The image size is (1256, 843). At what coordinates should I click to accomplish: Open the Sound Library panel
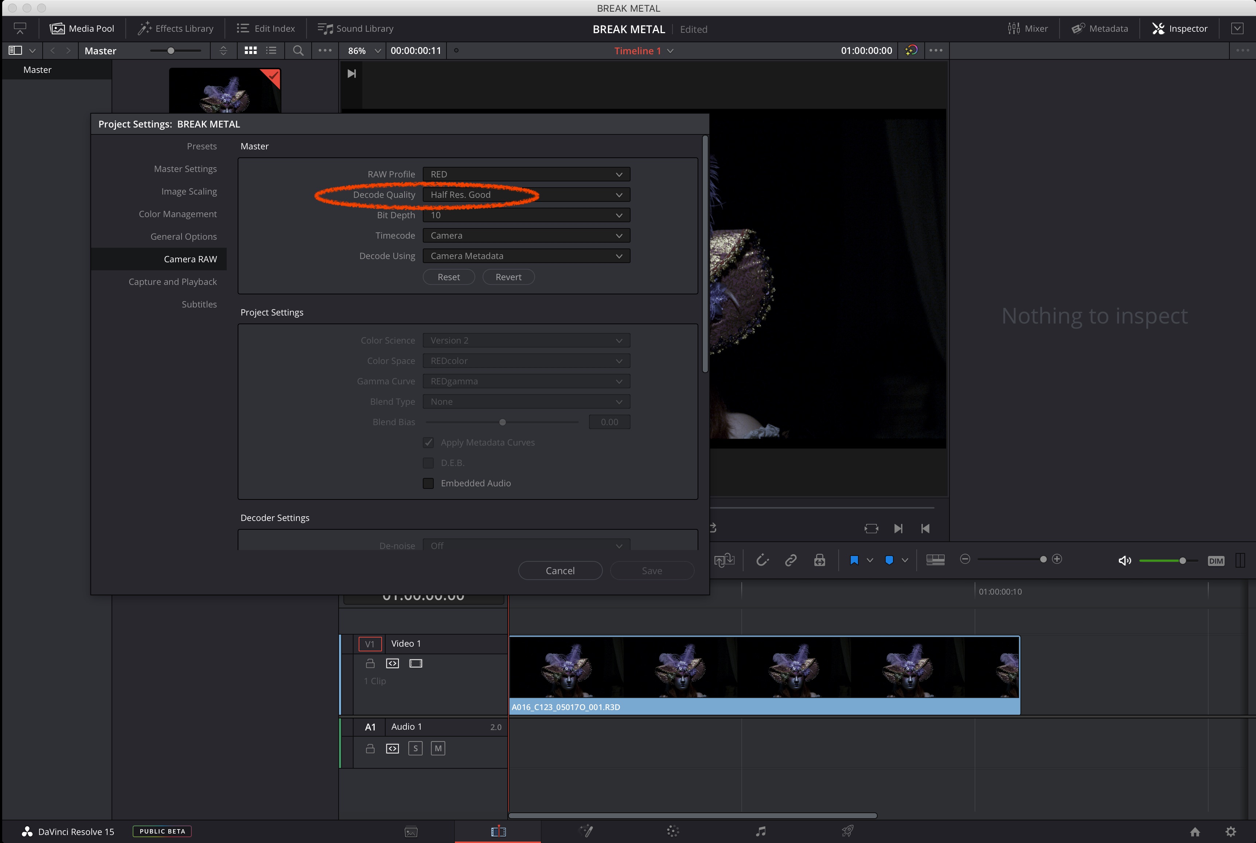click(x=355, y=28)
